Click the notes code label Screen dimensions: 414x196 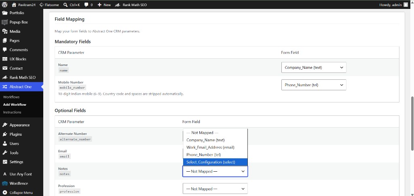tap(64, 174)
